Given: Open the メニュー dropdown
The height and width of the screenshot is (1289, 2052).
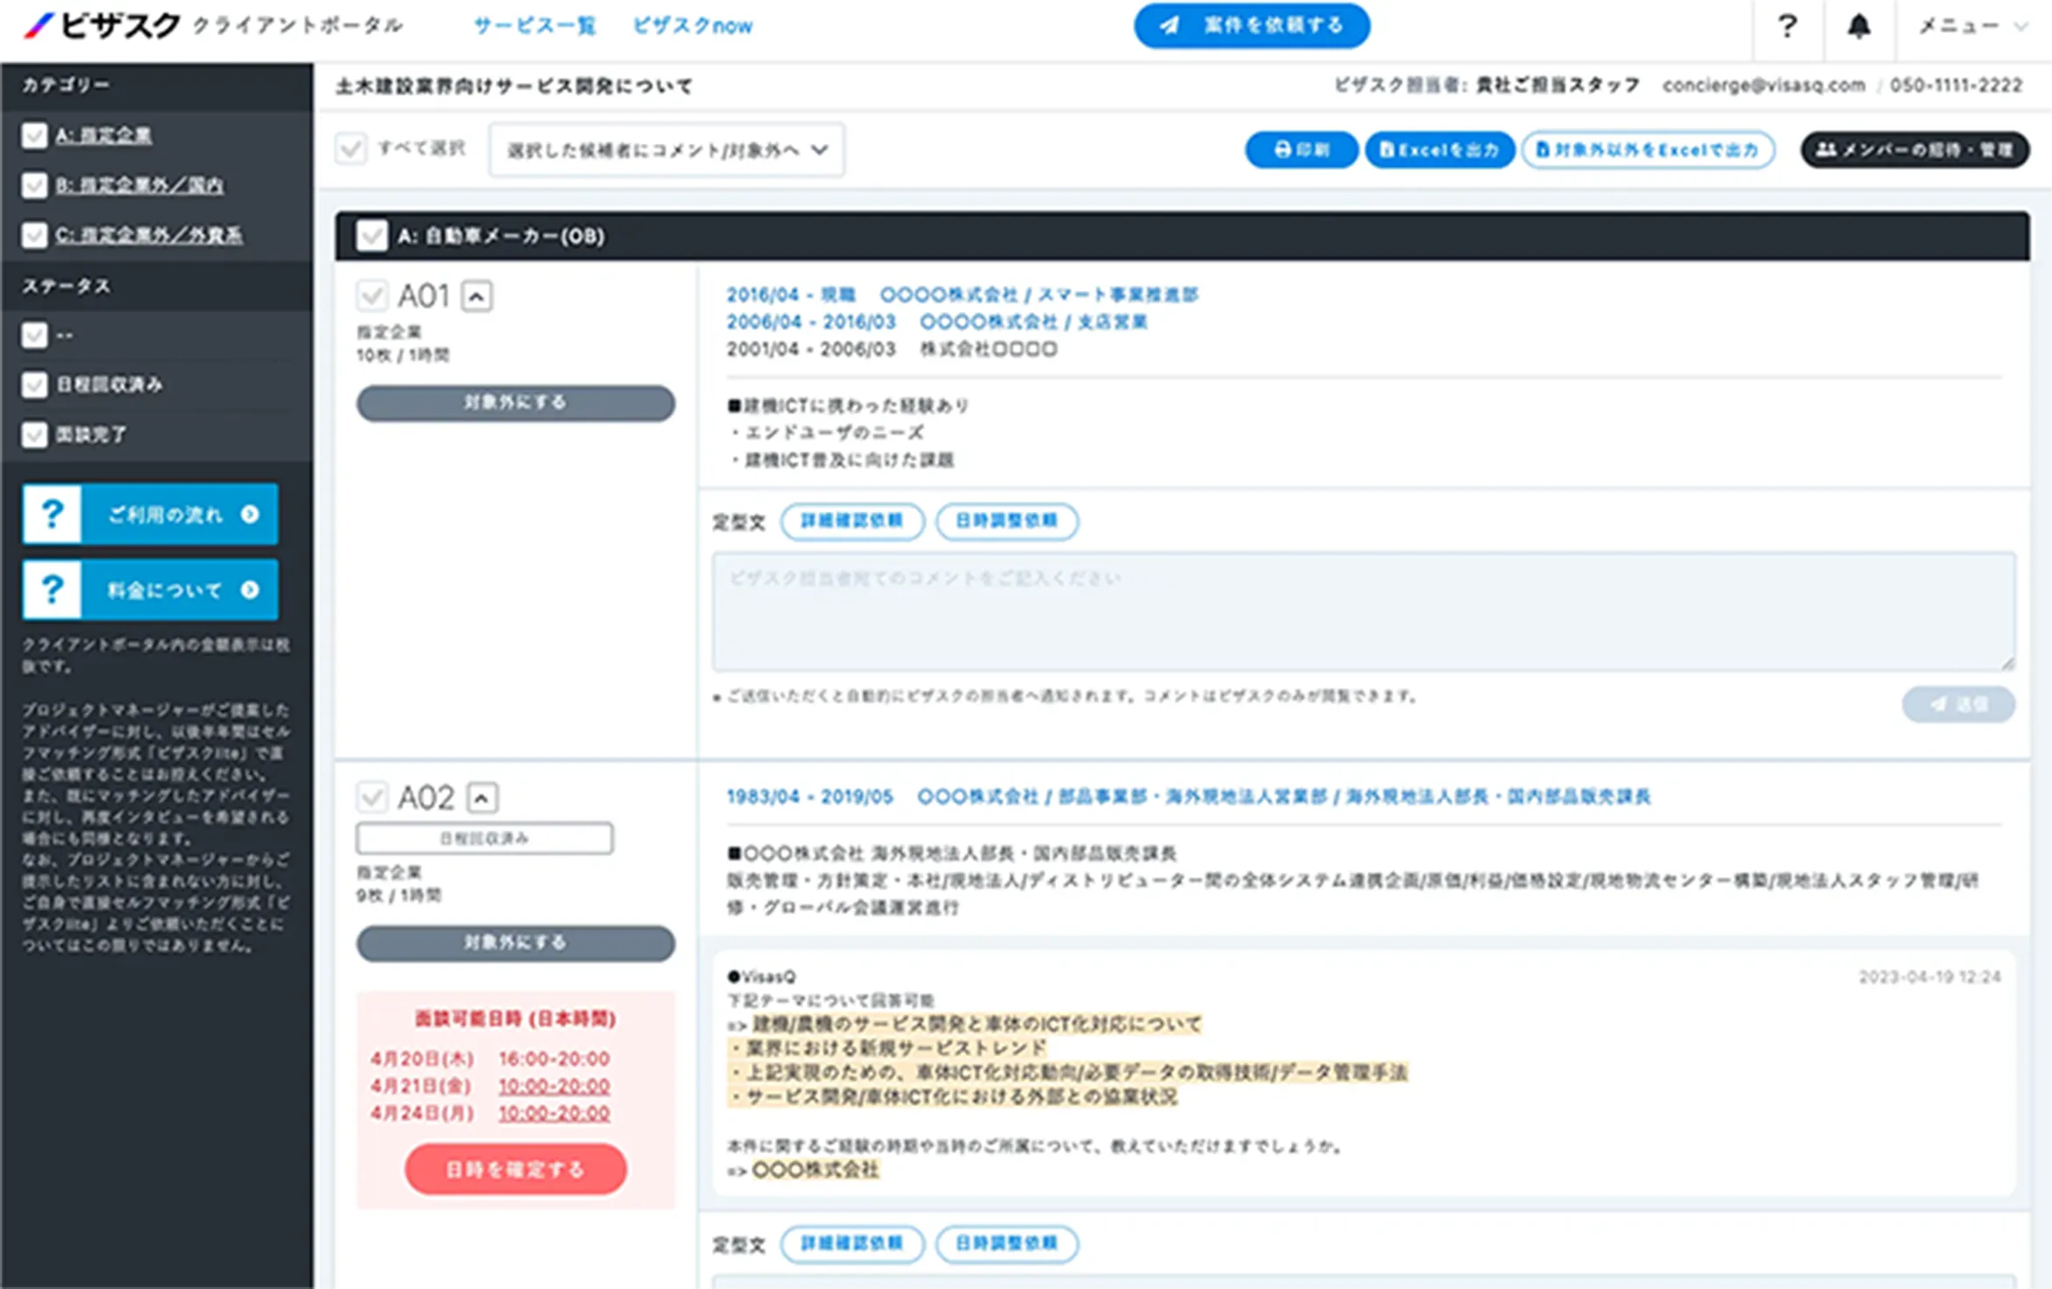Looking at the screenshot, I should [x=1973, y=26].
